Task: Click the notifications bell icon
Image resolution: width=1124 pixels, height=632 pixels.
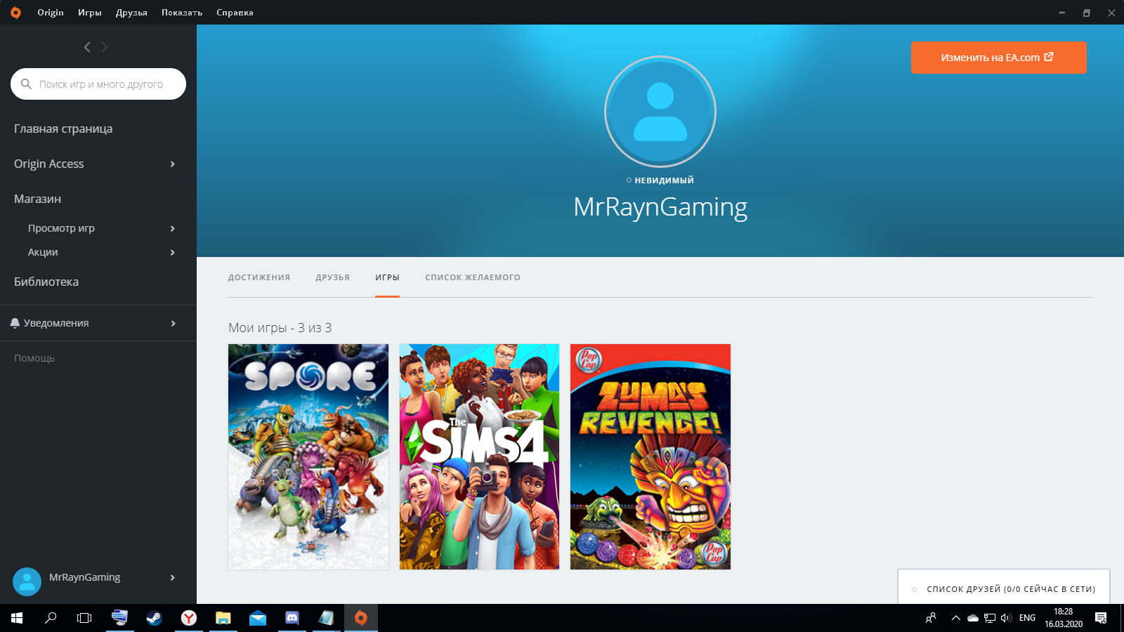Action: tap(15, 323)
